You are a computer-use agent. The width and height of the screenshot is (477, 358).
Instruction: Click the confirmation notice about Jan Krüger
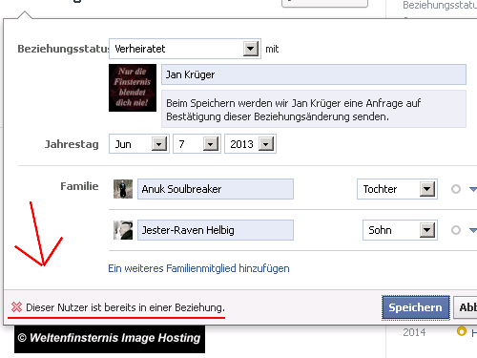314,109
